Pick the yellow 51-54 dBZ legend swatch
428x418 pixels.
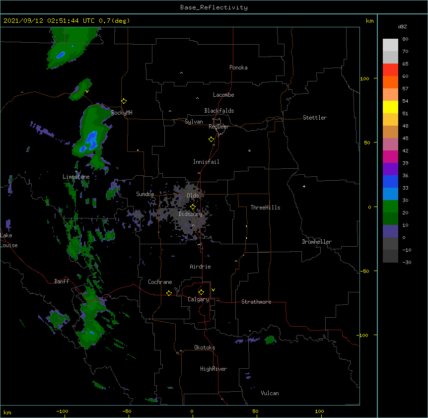coord(390,107)
